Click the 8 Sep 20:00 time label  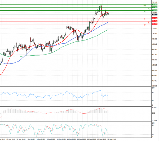coord(51,139)
